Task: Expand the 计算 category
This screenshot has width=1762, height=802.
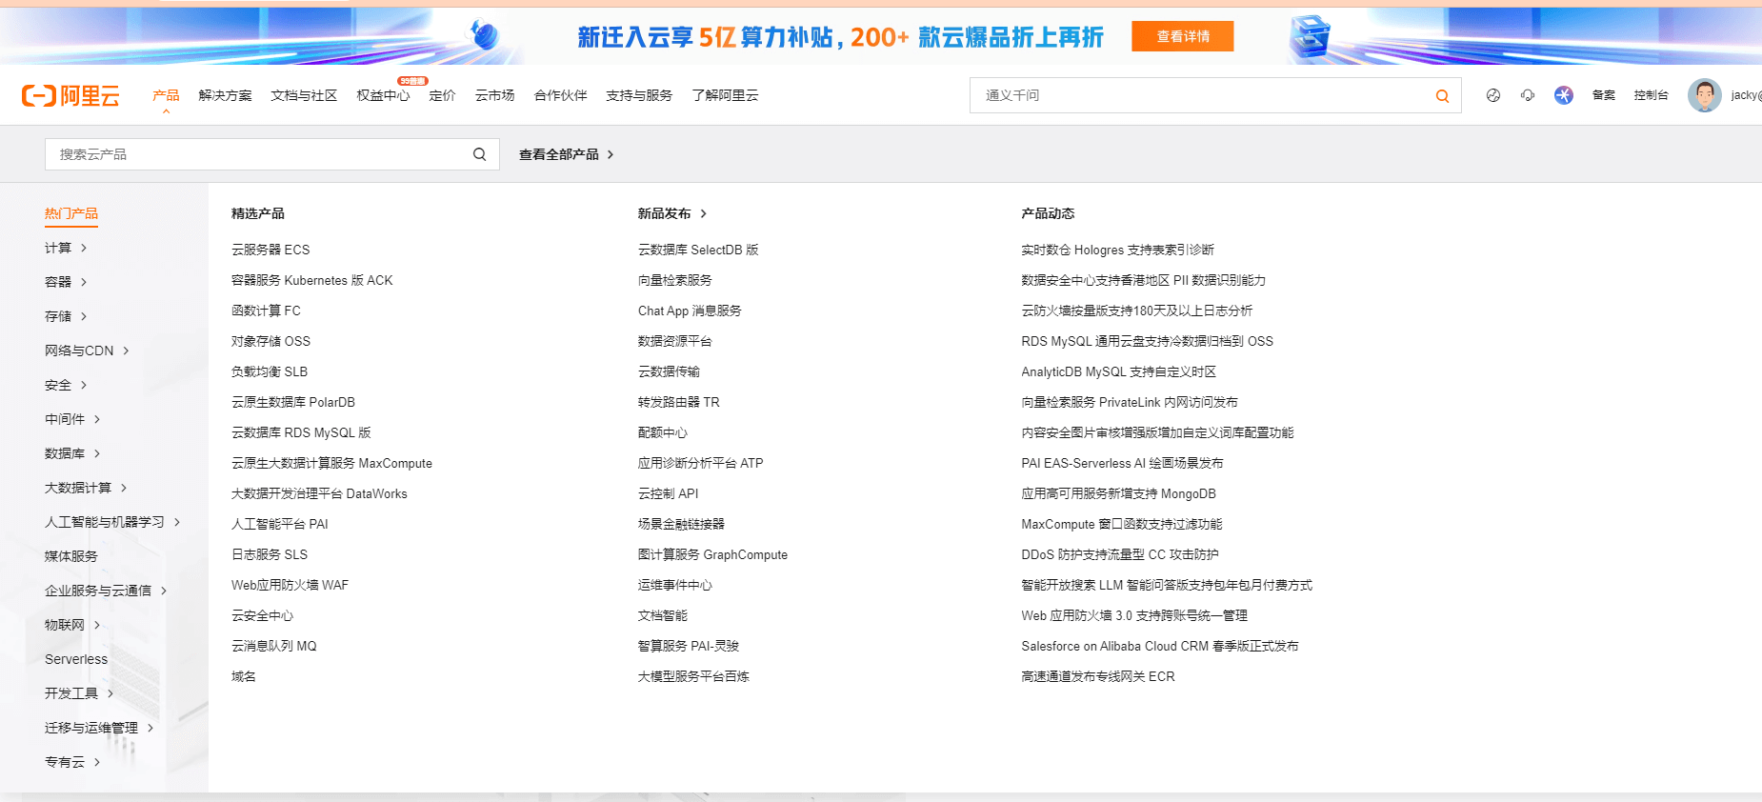Action: [x=66, y=248]
